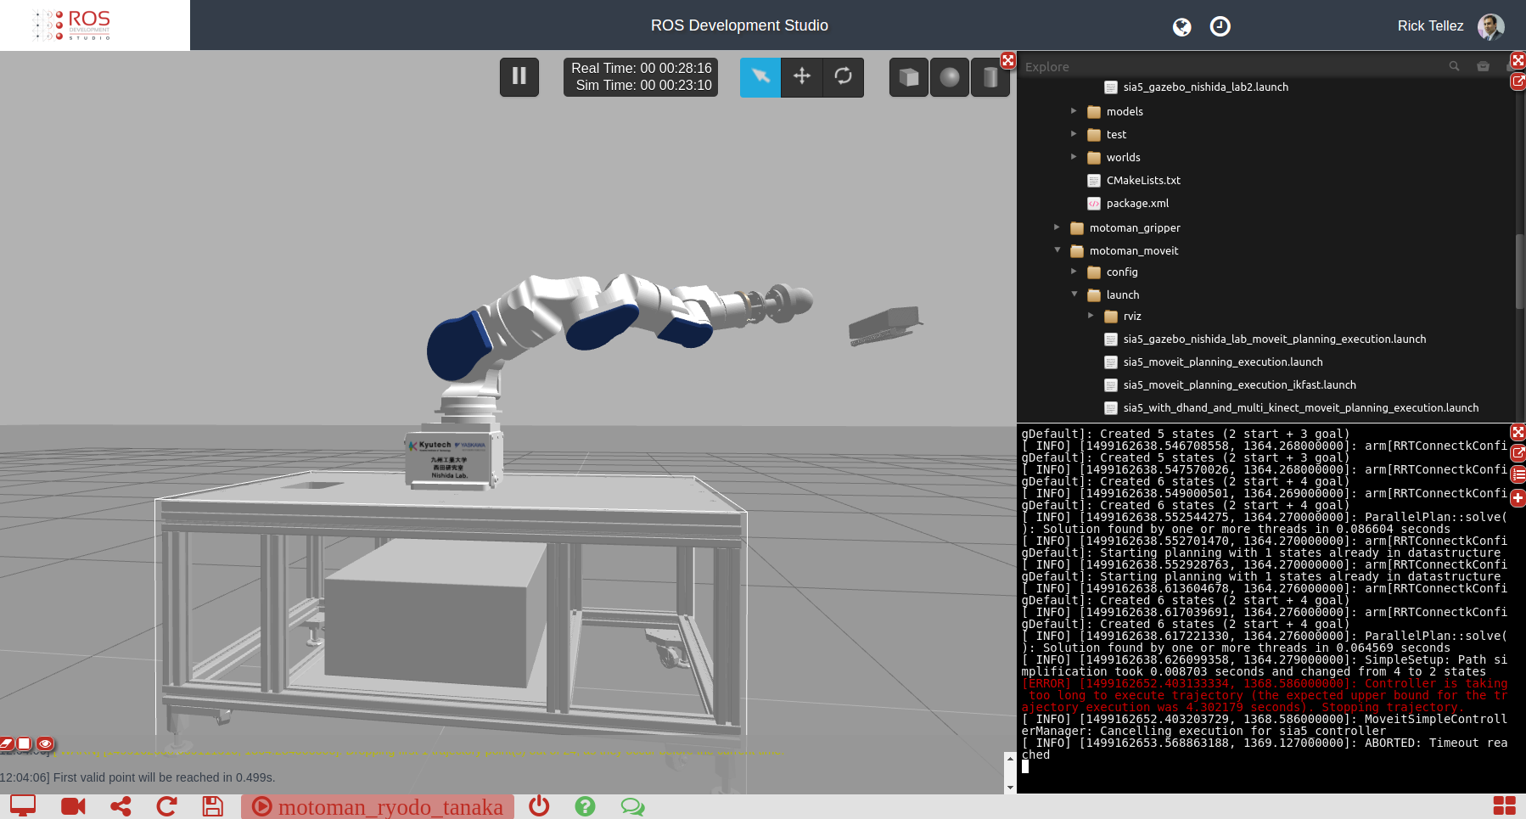This screenshot has width=1526, height=819.
Task: Toggle the eye visibility button in log overlay
Action: pos(45,743)
